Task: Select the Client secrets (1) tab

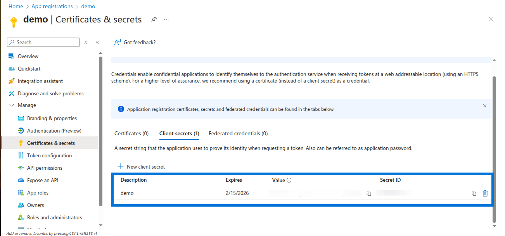Action: pyautogui.click(x=179, y=133)
